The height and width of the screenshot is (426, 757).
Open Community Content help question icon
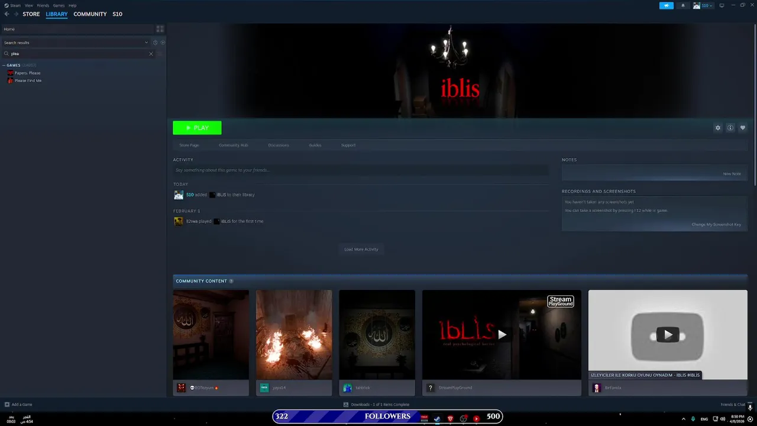coord(231,281)
